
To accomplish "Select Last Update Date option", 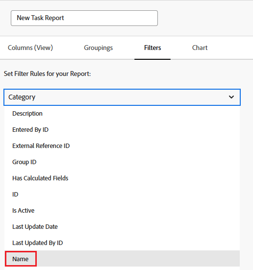I will [x=122, y=227].
